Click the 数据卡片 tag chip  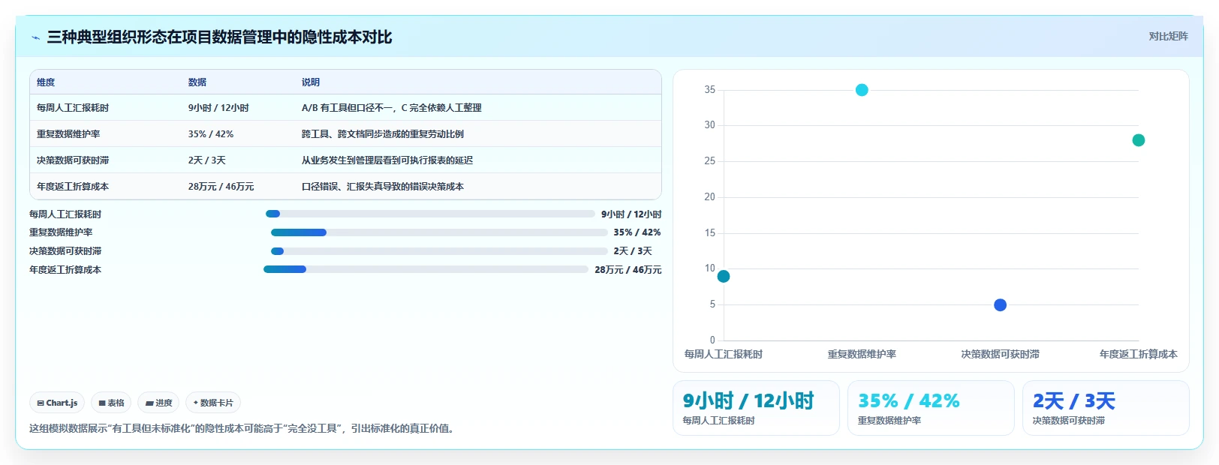tap(213, 403)
